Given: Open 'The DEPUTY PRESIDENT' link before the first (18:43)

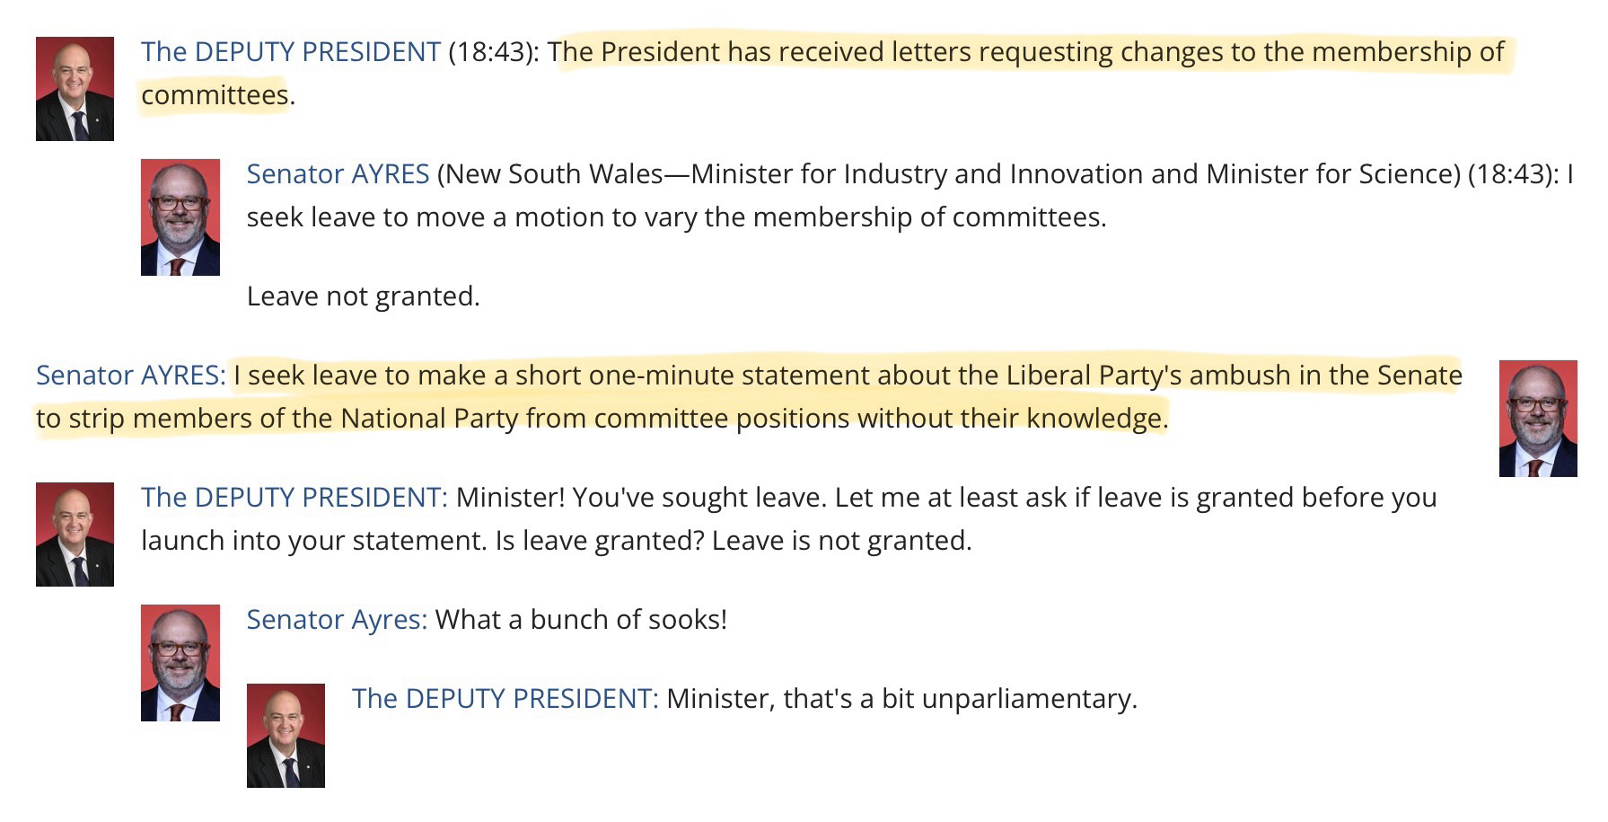Looking at the screenshot, I should pyautogui.click(x=291, y=52).
